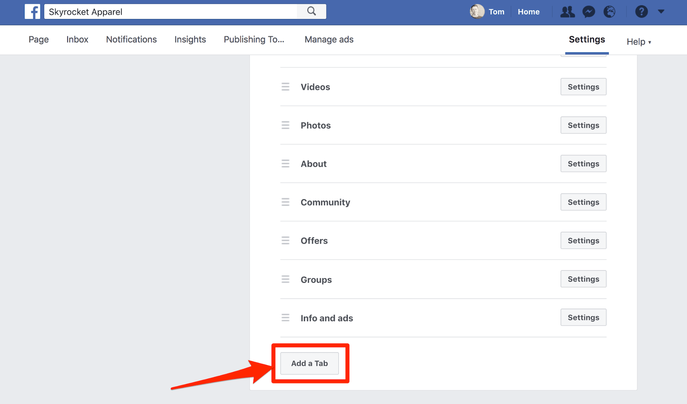This screenshot has height=404, width=687.
Task: Open the Messenger icon
Action: pos(588,12)
